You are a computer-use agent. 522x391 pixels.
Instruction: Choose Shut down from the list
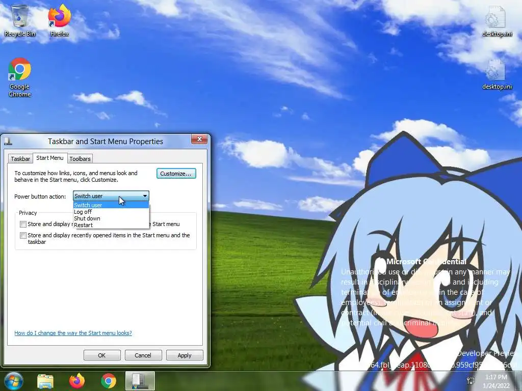coord(111,218)
